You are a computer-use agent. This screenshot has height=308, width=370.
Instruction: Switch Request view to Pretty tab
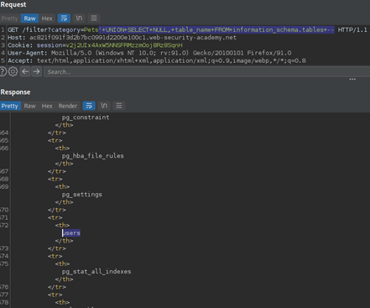9,18
